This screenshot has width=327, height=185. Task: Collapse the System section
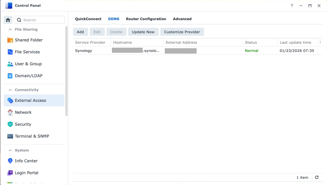[10, 150]
